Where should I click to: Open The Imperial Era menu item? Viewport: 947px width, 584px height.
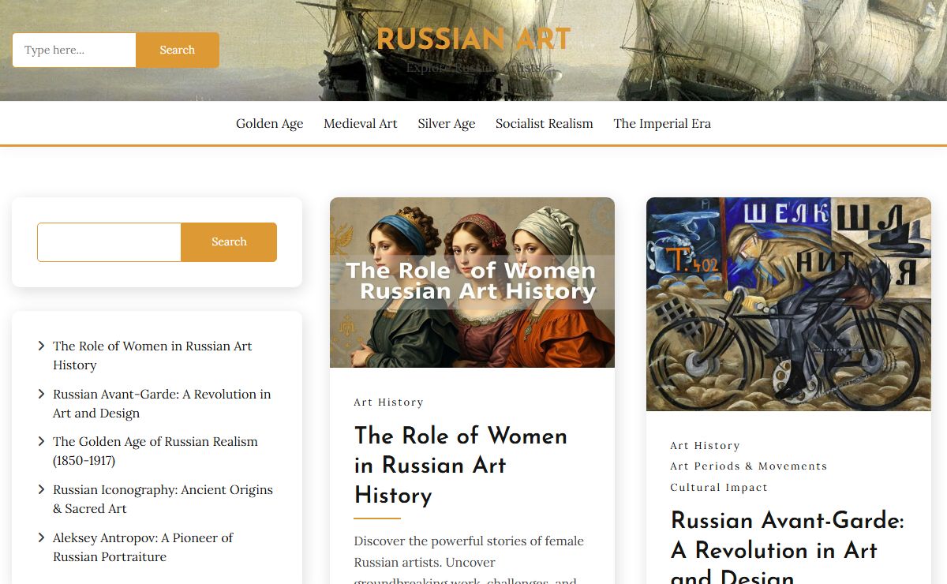pos(662,123)
